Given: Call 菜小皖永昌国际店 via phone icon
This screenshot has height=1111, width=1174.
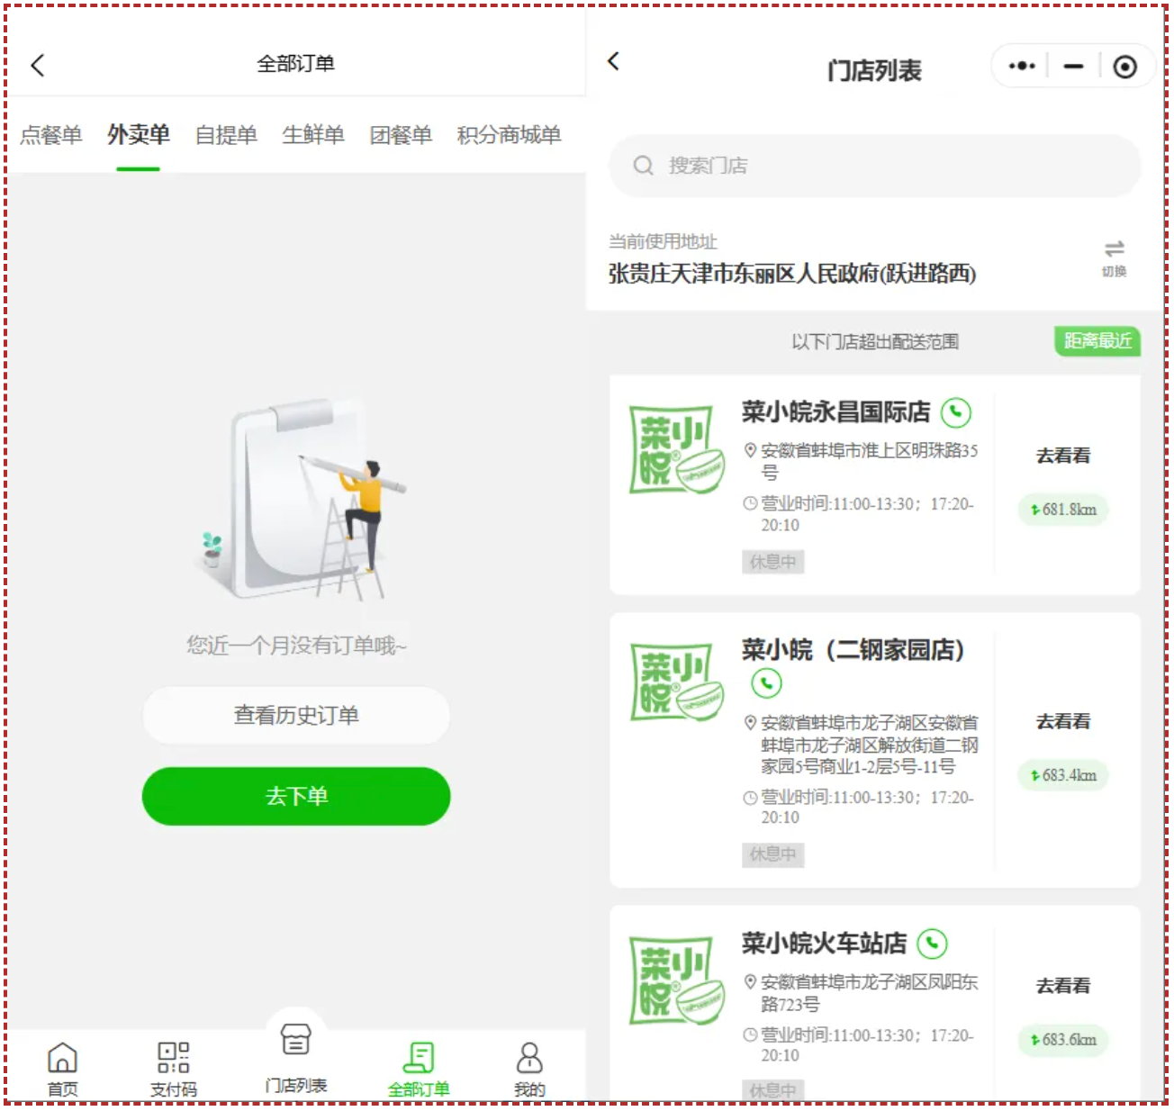Looking at the screenshot, I should [x=956, y=412].
